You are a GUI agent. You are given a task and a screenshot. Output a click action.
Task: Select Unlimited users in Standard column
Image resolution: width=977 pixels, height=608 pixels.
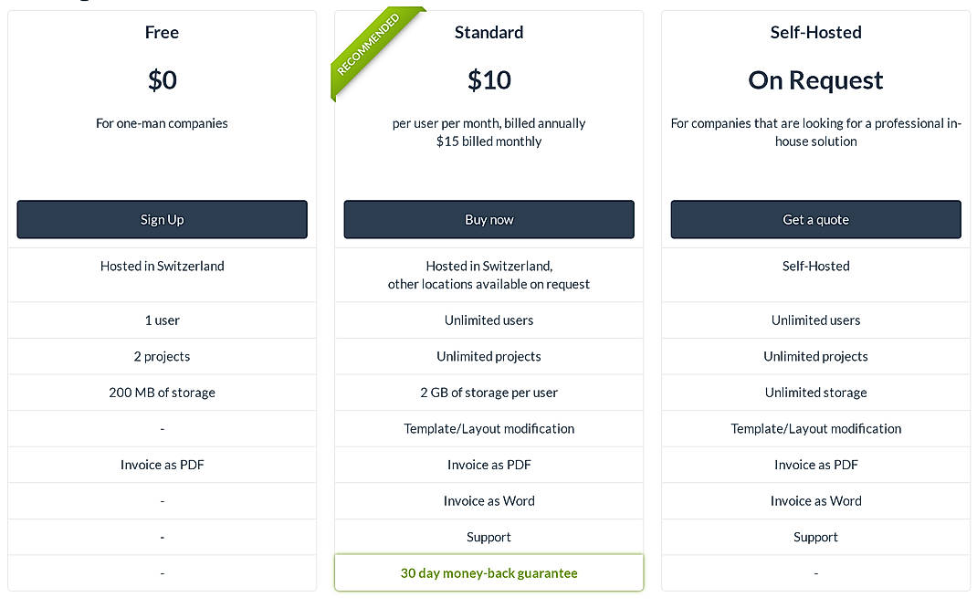click(x=488, y=320)
